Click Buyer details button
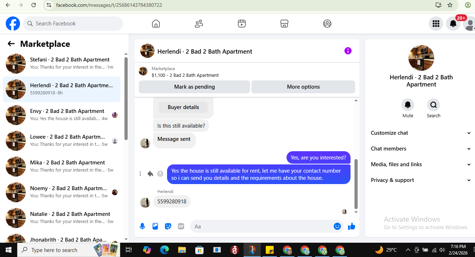The image size is (475, 257). (183, 107)
